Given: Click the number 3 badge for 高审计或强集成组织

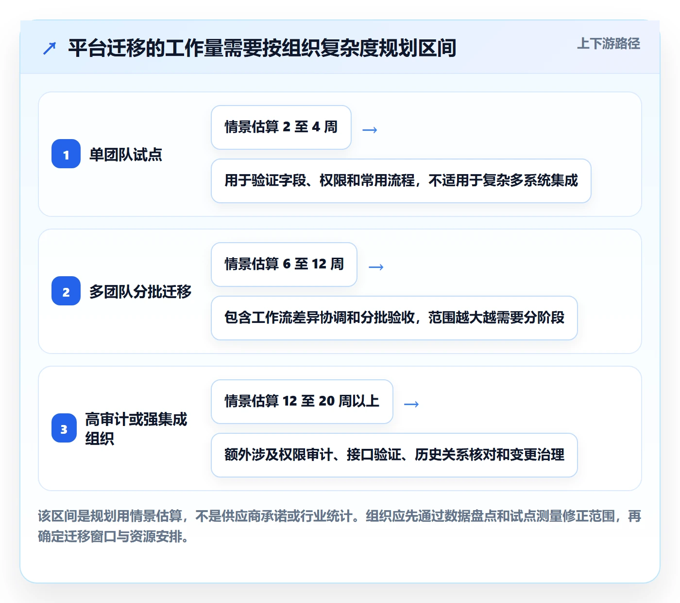Looking at the screenshot, I should (64, 428).
